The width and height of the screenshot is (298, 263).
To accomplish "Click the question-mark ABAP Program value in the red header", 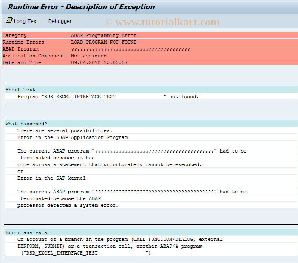I will [131, 49].
